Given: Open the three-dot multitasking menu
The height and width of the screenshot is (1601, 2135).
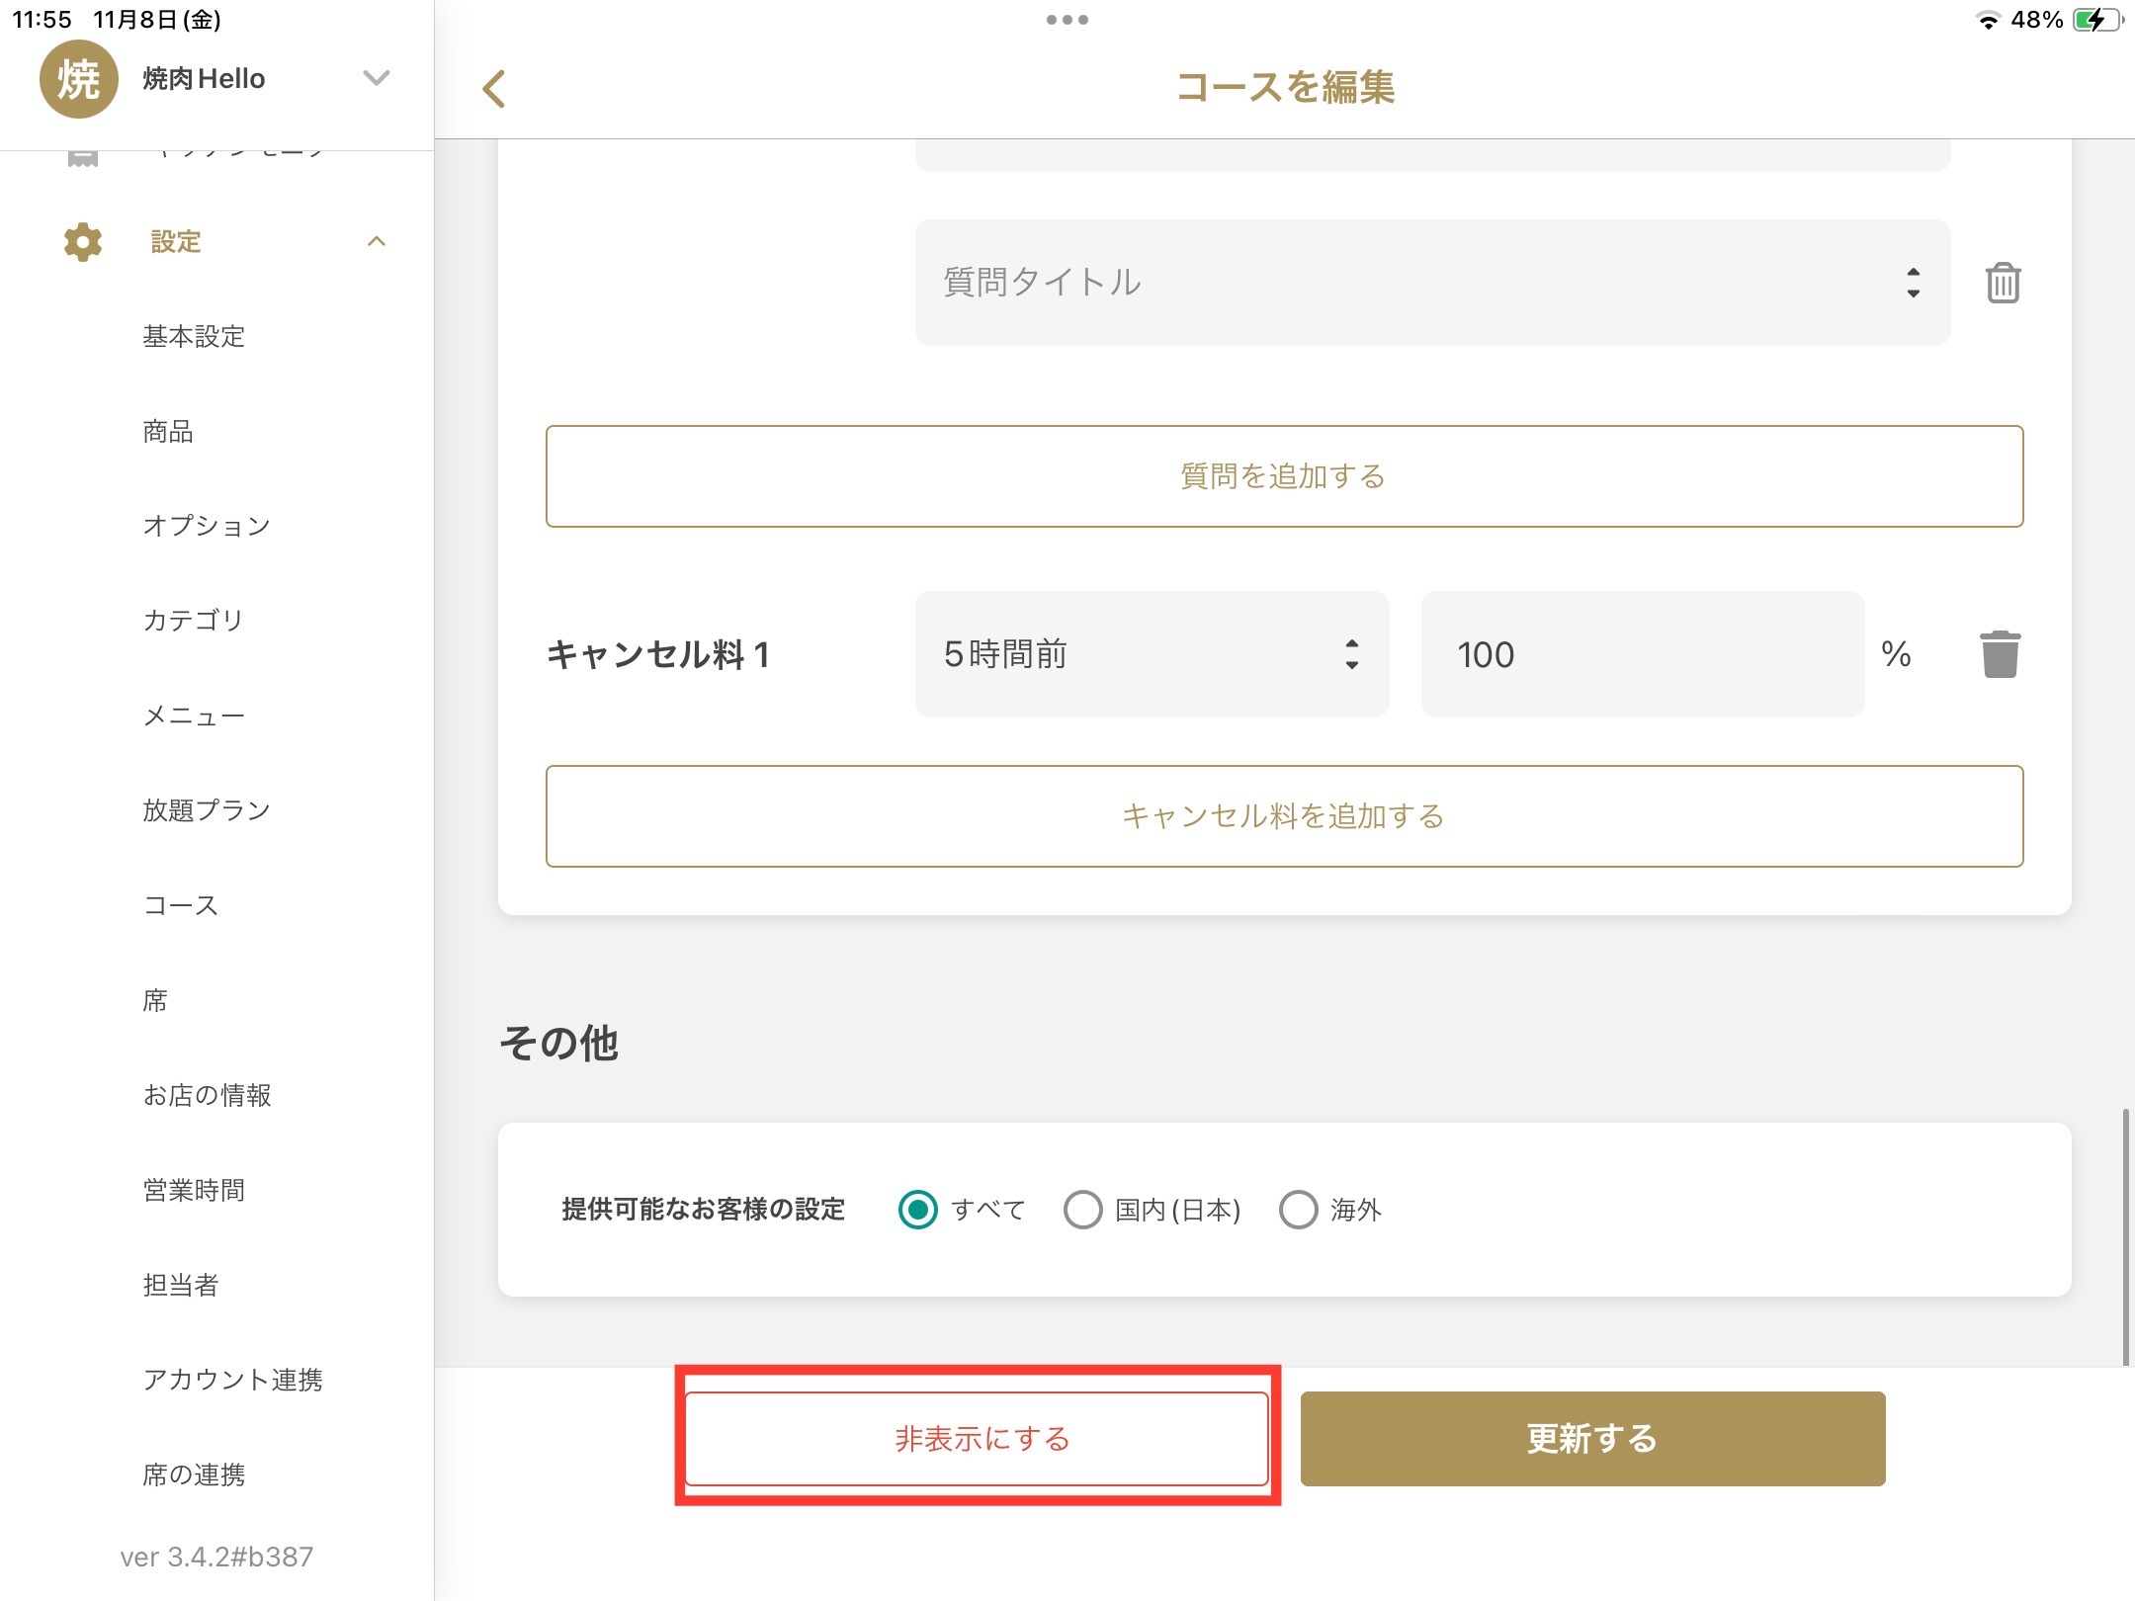Looking at the screenshot, I should tap(1067, 20).
